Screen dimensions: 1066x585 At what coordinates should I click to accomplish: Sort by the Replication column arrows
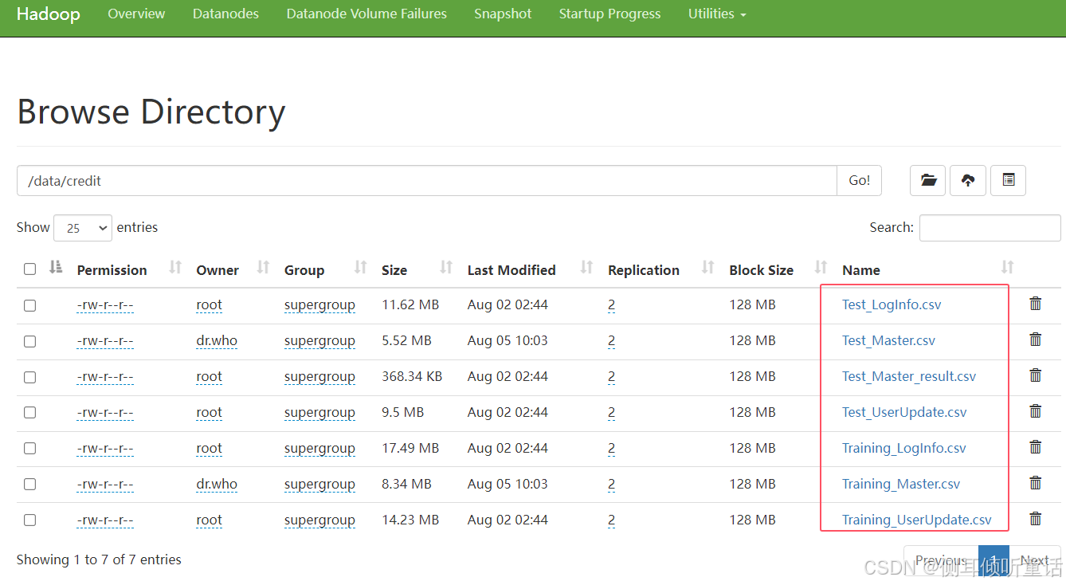click(707, 268)
